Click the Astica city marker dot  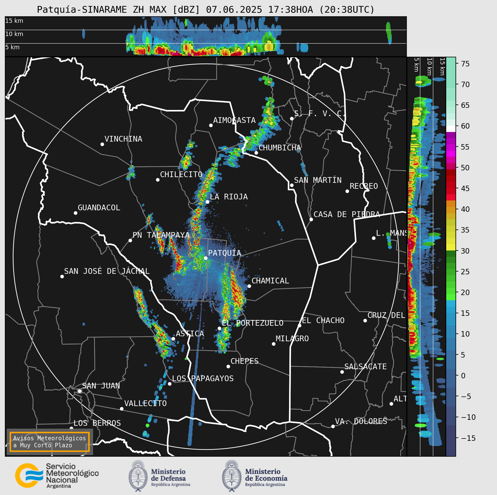(173, 339)
